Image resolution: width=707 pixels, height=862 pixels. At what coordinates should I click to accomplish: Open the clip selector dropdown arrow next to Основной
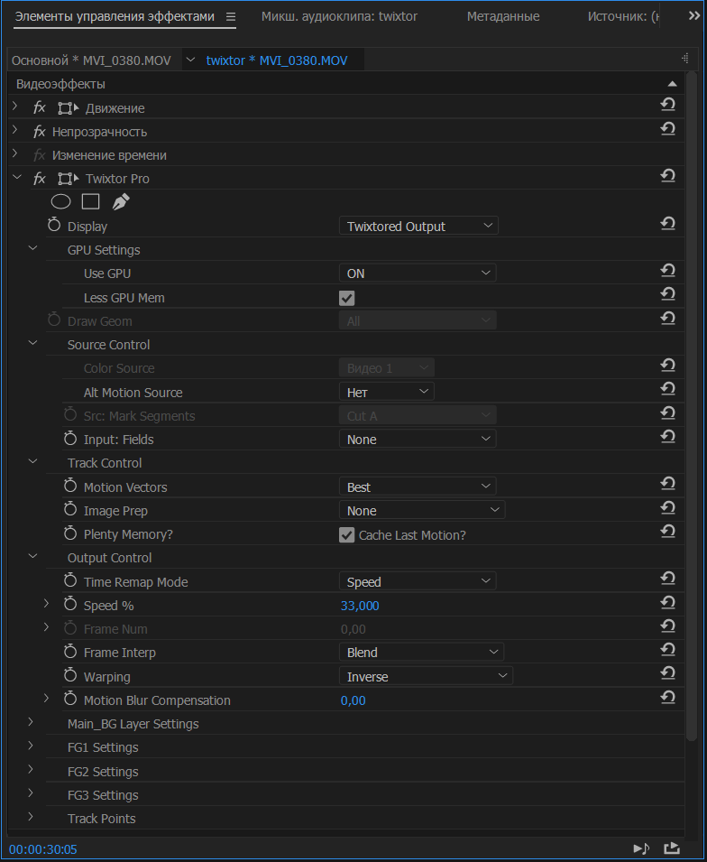[x=190, y=60]
